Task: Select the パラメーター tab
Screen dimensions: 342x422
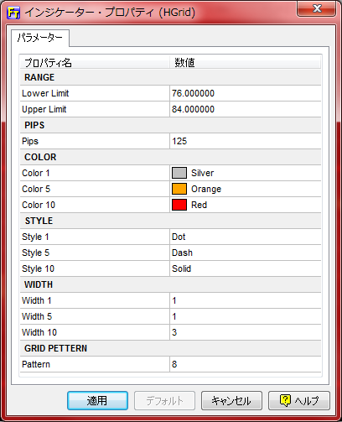Action: [x=40, y=38]
